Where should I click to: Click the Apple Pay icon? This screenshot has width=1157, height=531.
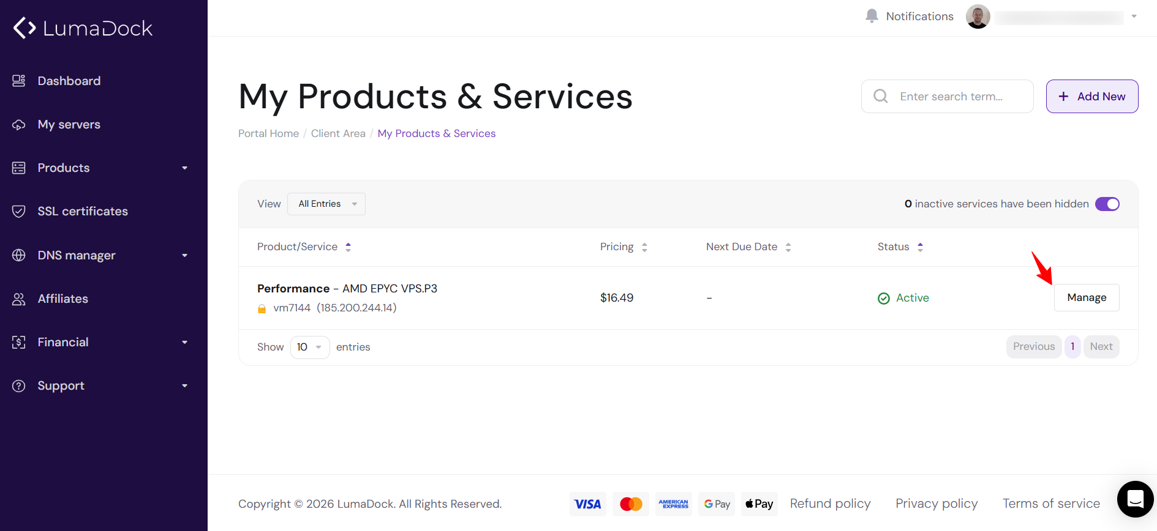759,504
